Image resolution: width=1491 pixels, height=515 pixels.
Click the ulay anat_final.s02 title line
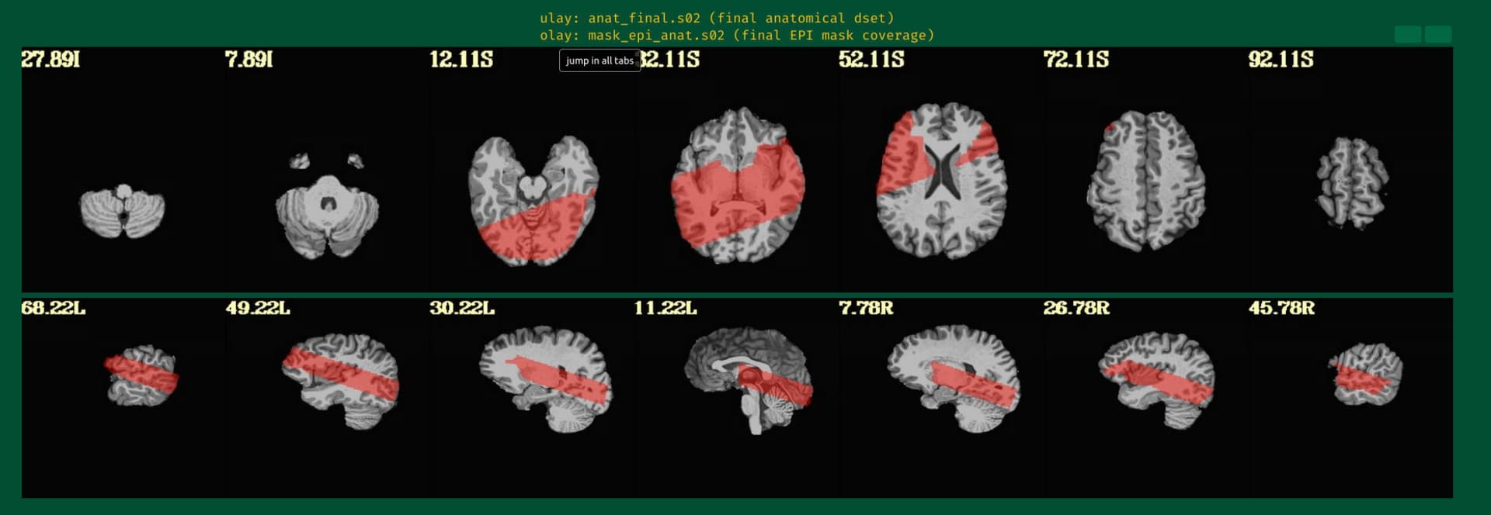(x=716, y=18)
